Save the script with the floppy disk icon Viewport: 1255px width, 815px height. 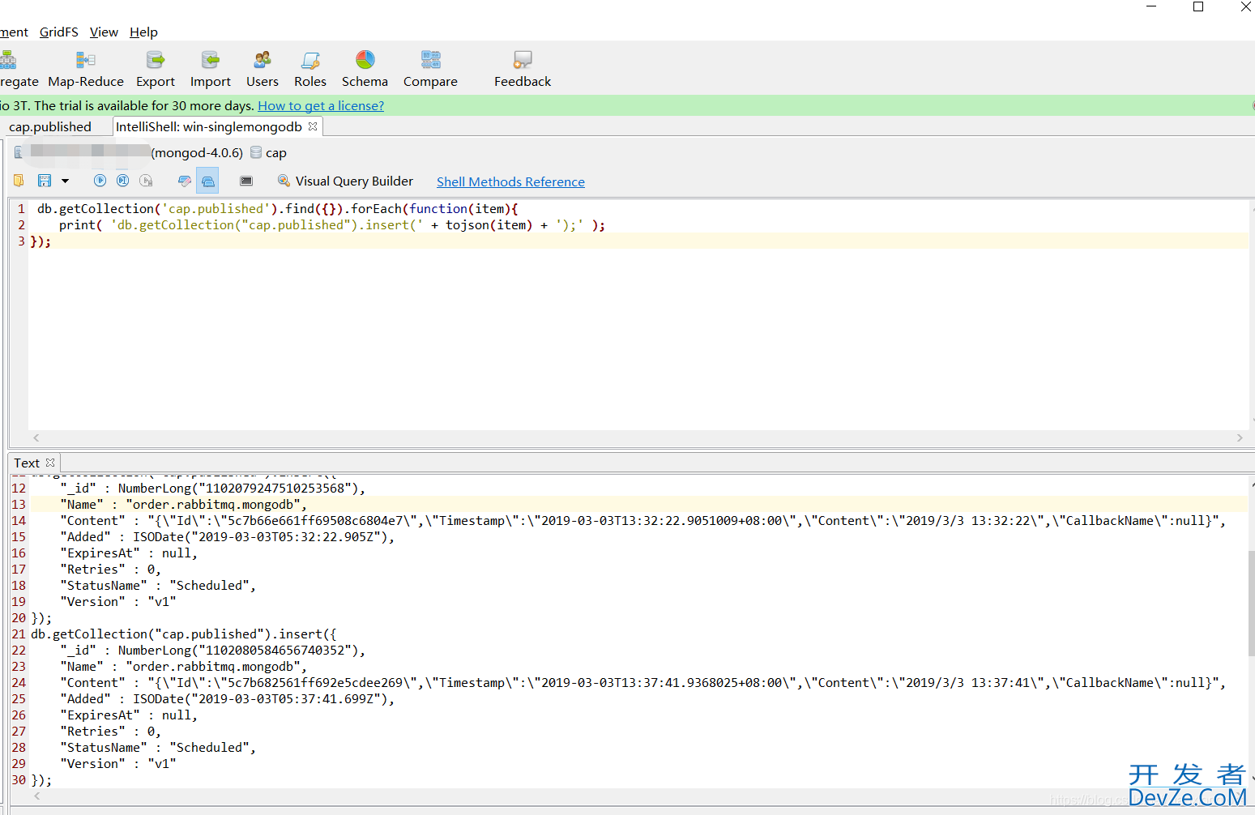pos(45,181)
